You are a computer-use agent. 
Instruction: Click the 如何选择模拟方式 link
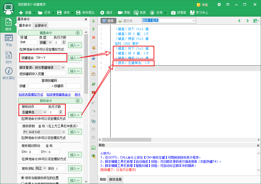tap(31, 95)
